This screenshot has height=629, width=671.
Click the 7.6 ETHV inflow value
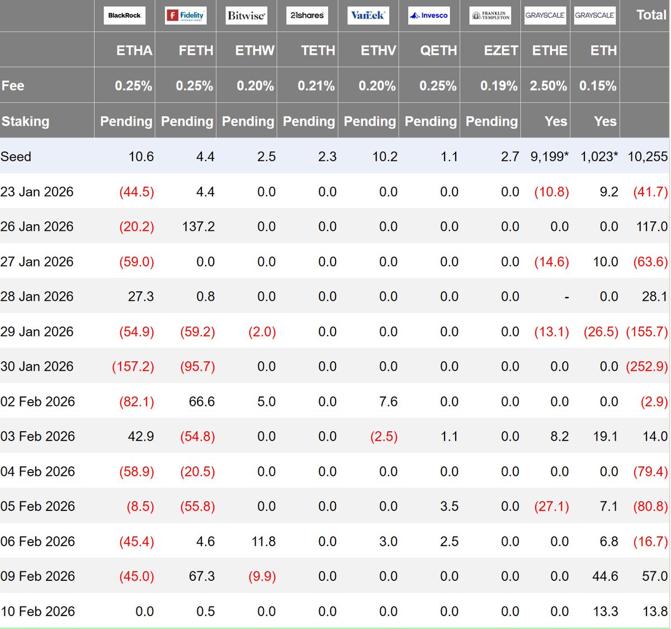click(x=388, y=401)
